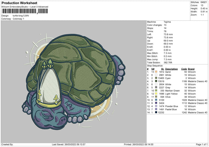Click the 'Color changes:' label
The height and width of the screenshot is (147, 209).
pyautogui.click(x=155, y=25)
